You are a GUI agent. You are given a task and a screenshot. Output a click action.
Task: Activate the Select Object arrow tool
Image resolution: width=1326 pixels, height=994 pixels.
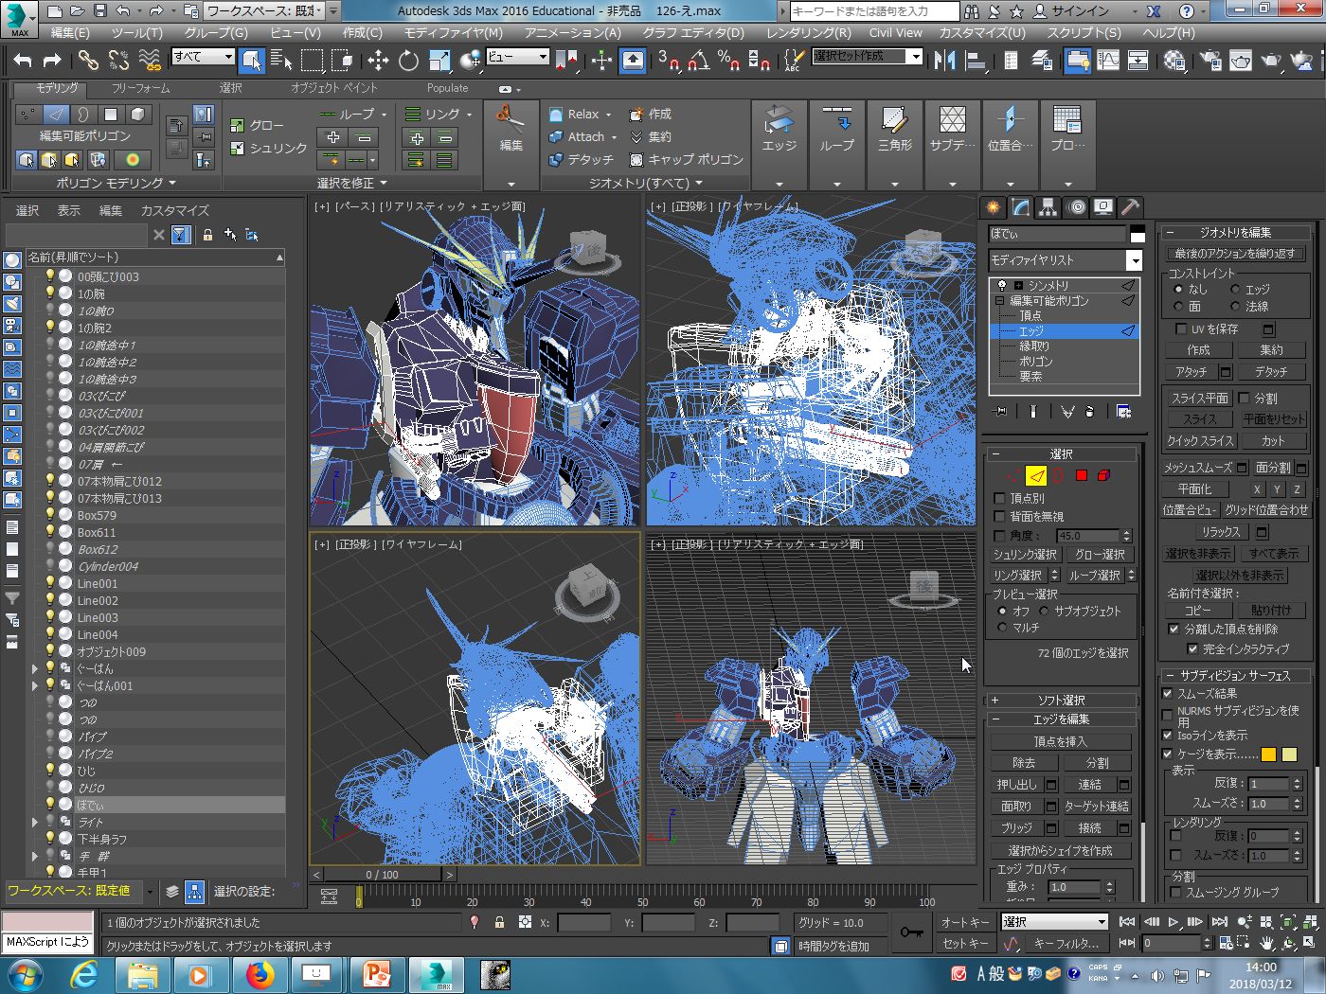click(251, 61)
